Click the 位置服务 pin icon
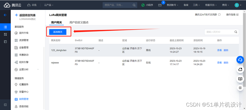The image size is (246, 110). click(x=16, y=85)
